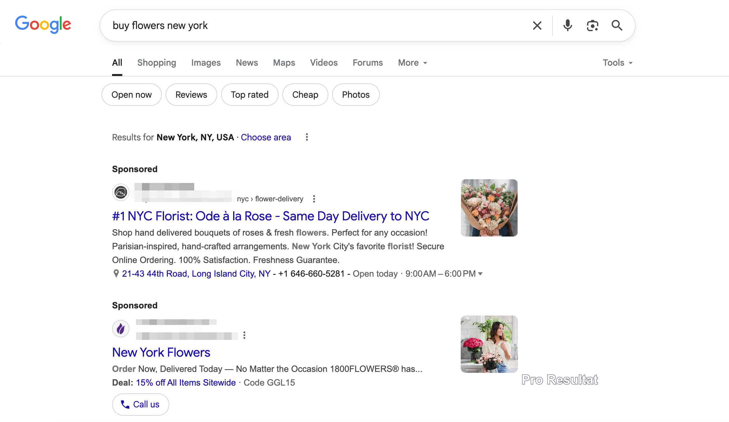Viewport: 729px width, 422px height.
Task: Click the nyc › flower-delivery breadcrumb
Action: tap(270, 199)
